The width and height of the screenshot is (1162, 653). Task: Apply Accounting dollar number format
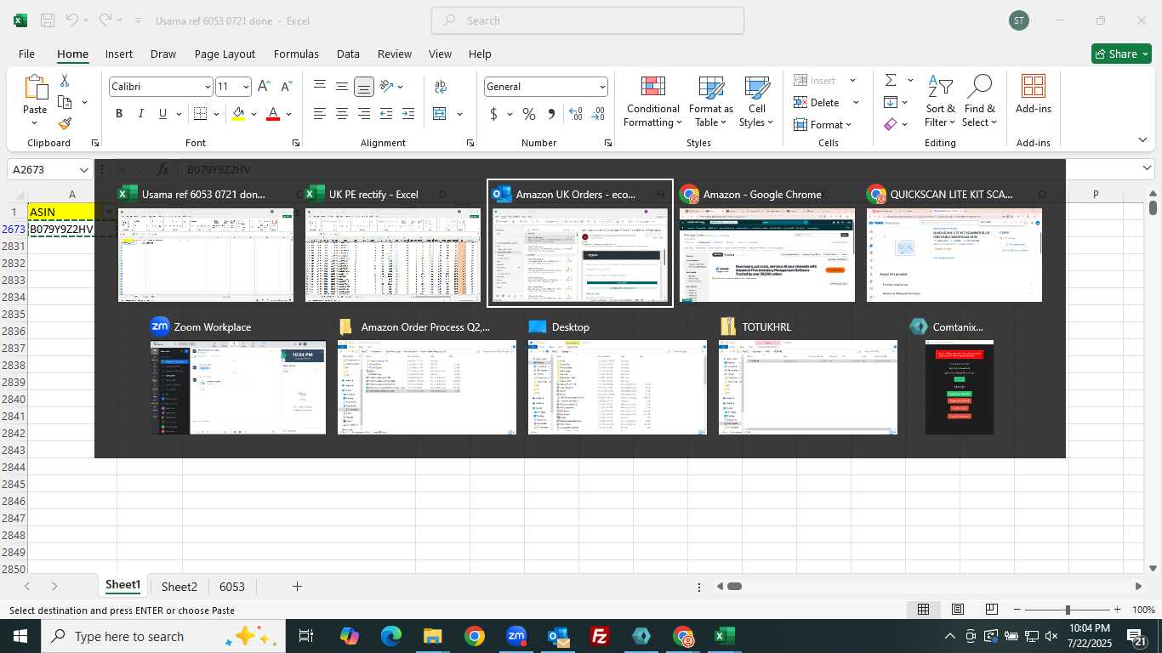(x=493, y=114)
